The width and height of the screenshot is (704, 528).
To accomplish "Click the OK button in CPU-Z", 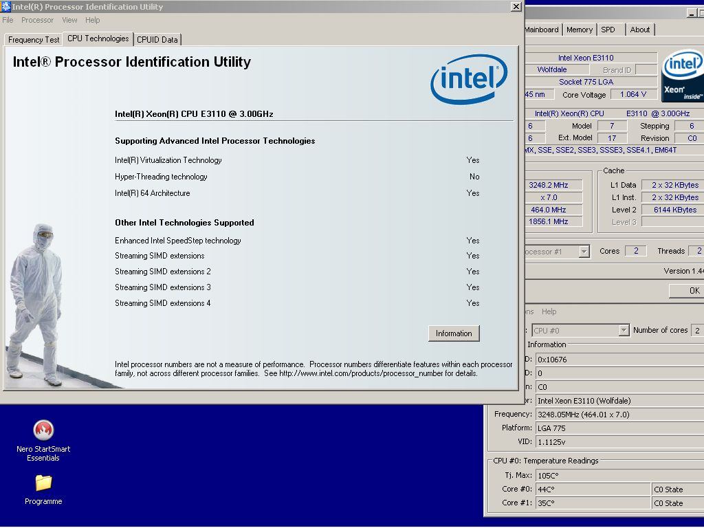I will click(x=687, y=291).
